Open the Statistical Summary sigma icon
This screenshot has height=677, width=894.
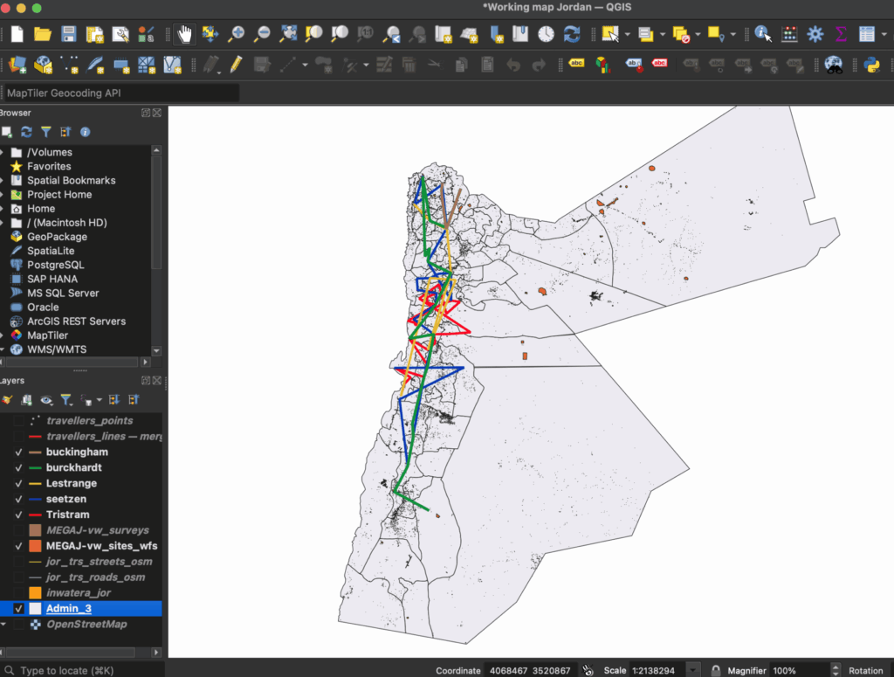coord(841,34)
